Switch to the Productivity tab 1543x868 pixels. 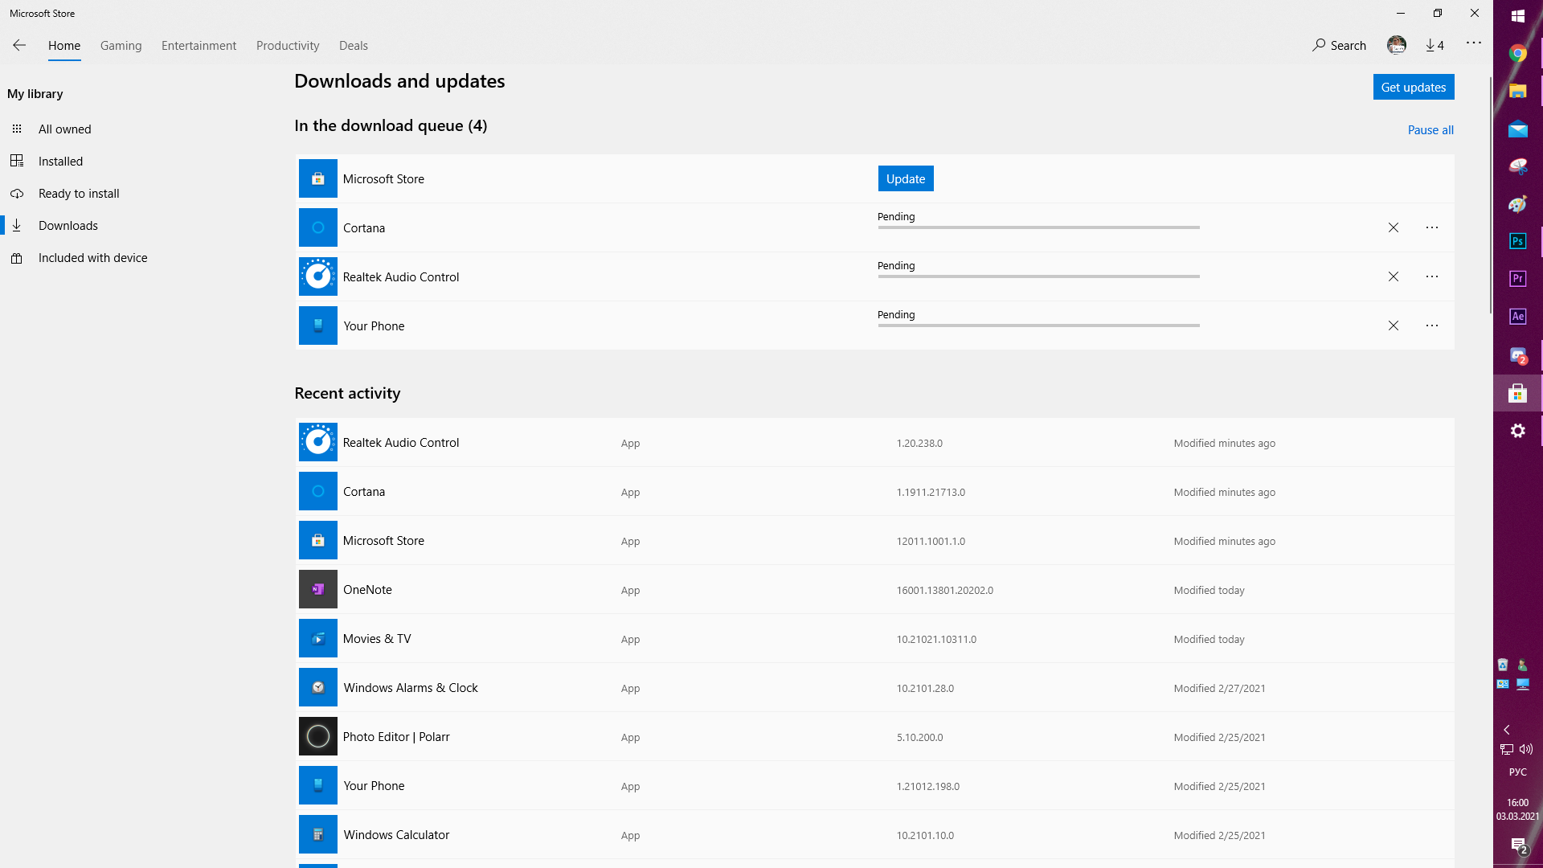coord(288,46)
